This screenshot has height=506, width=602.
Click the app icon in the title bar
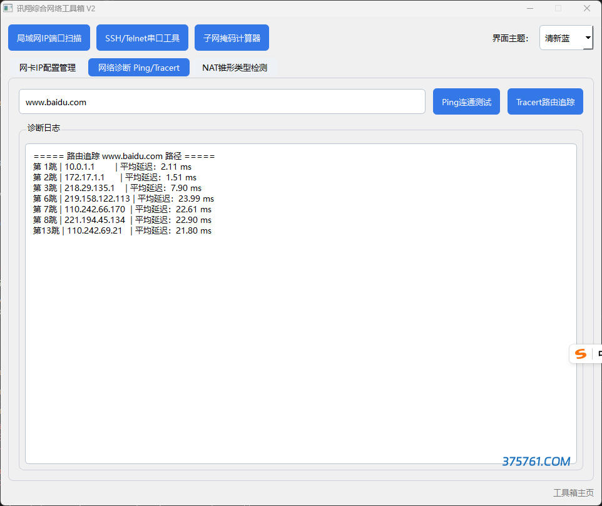[x=8, y=8]
